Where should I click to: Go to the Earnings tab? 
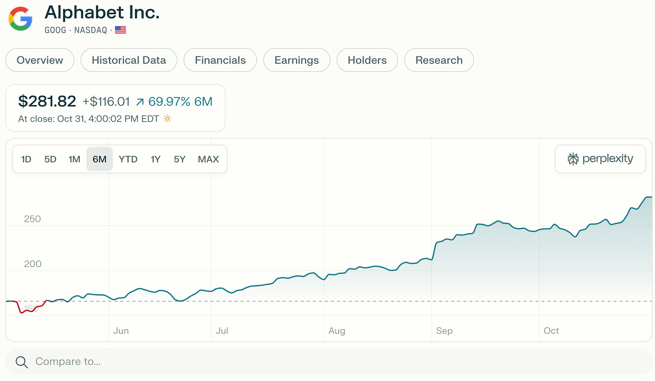(297, 60)
